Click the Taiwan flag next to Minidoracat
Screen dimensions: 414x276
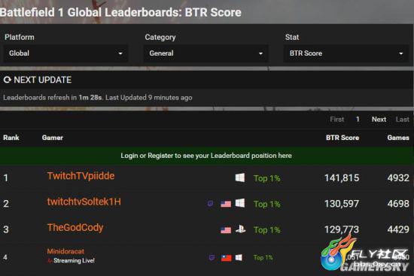[227, 258]
